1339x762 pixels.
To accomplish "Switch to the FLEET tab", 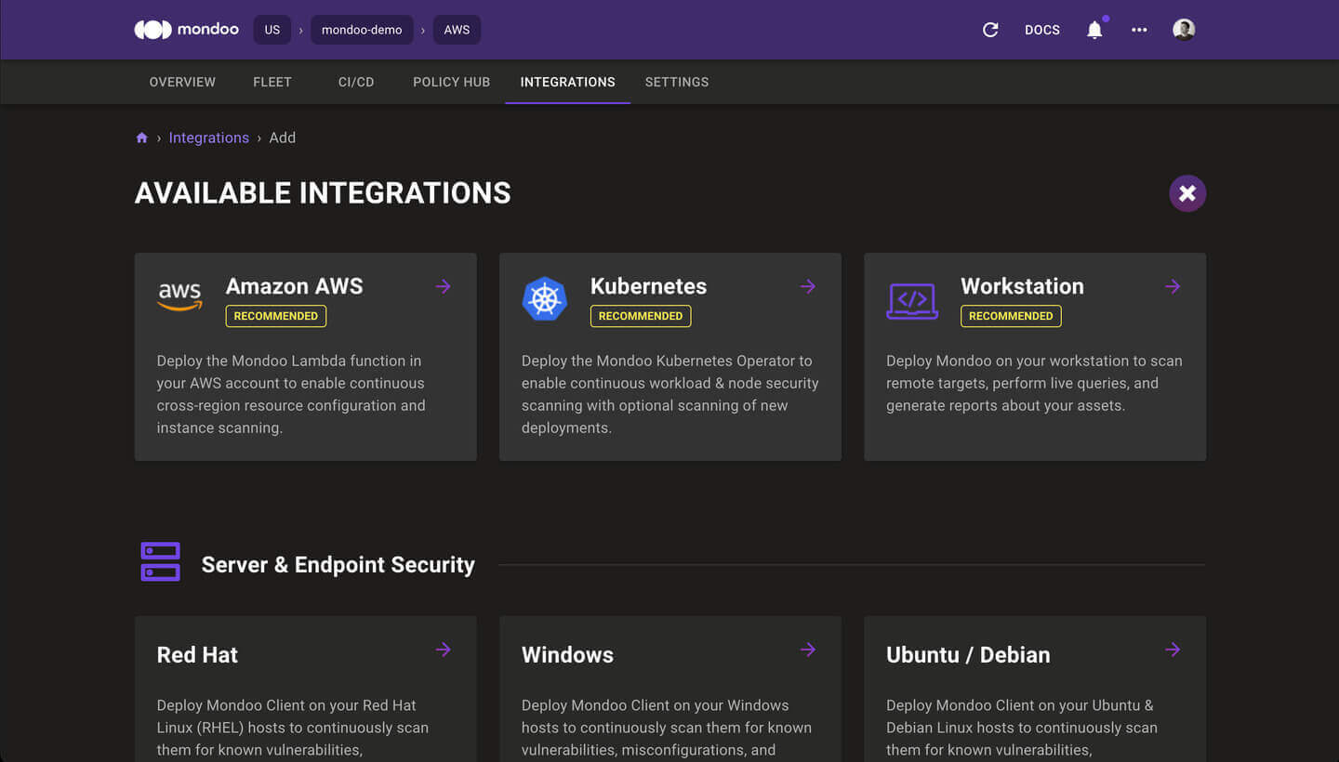I will [x=272, y=82].
